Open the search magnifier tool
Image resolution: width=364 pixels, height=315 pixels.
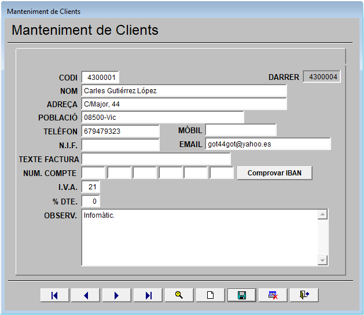click(x=179, y=295)
